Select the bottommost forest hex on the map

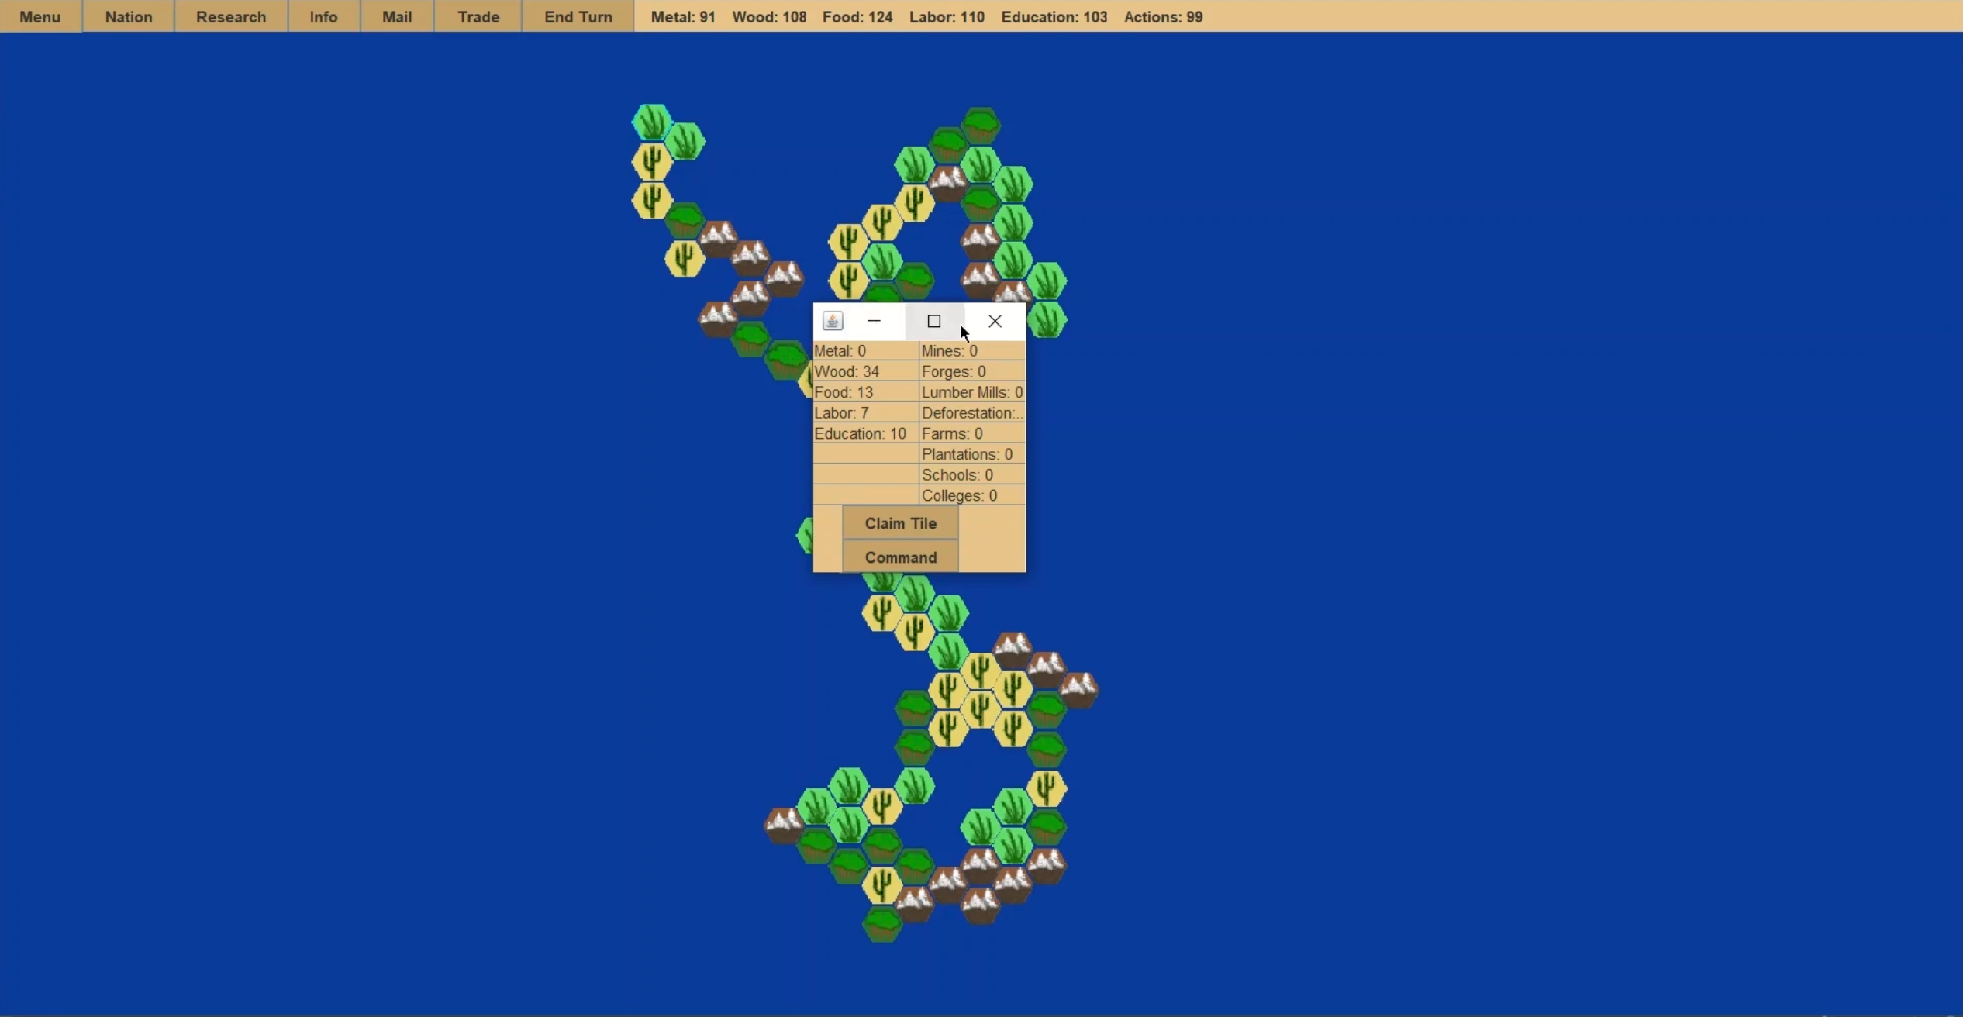coord(881,923)
